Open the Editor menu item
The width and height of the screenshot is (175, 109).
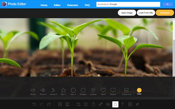point(57,5)
